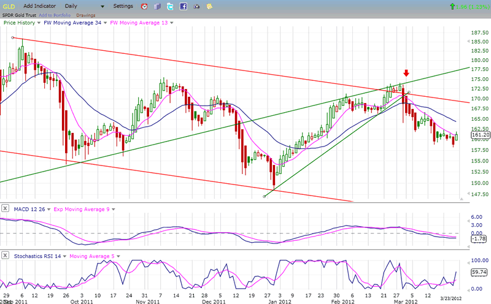
Task: Close the Stochastics RSI panel
Action: click(5, 256)
